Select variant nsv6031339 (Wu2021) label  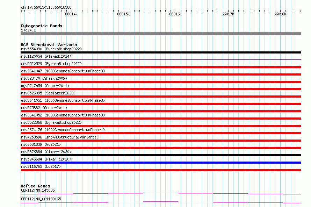tap(41, 144)
